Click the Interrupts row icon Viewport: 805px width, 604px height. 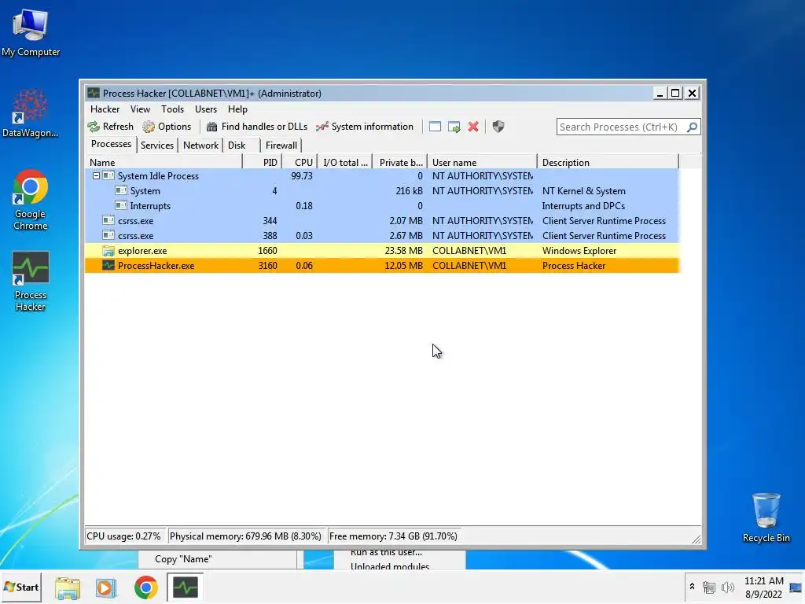[120, 205]
